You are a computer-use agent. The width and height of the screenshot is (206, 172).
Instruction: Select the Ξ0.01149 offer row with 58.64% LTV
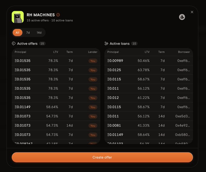[x=56, y=107]
